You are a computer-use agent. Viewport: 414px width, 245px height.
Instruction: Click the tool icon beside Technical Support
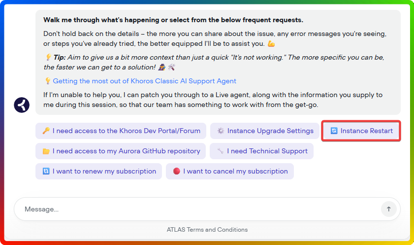coord(220,151)
